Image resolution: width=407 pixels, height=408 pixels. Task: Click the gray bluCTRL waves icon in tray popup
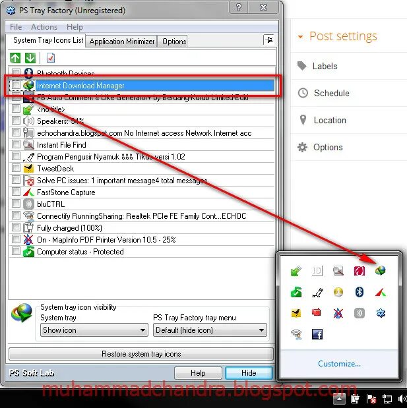360,313
